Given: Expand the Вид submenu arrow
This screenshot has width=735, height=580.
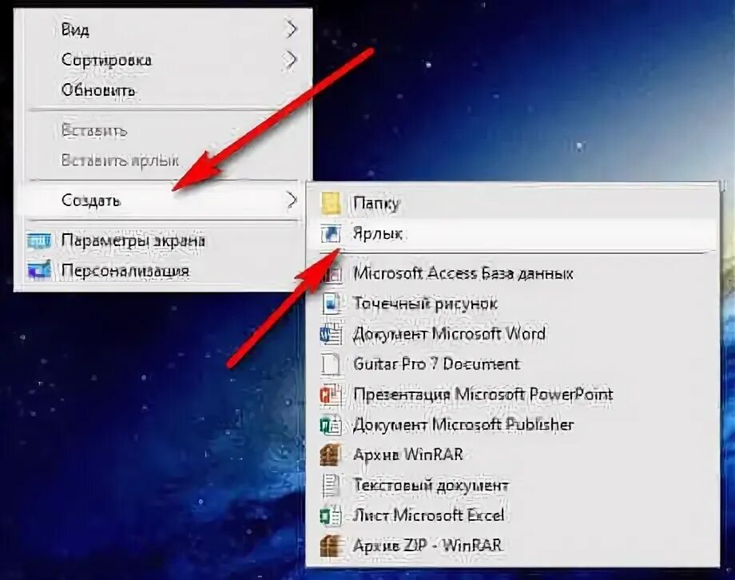Looking at the screenshot, I should [291, 30].
